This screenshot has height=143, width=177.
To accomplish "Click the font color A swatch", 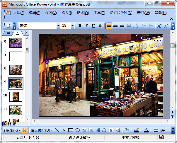I will 146,130.
